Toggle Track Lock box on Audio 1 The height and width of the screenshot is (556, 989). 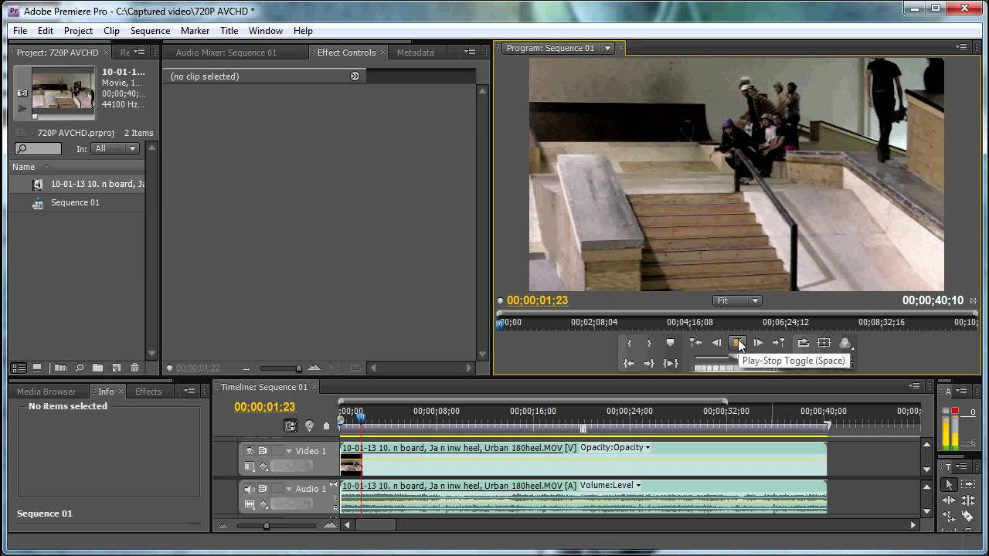pos(277,489)
